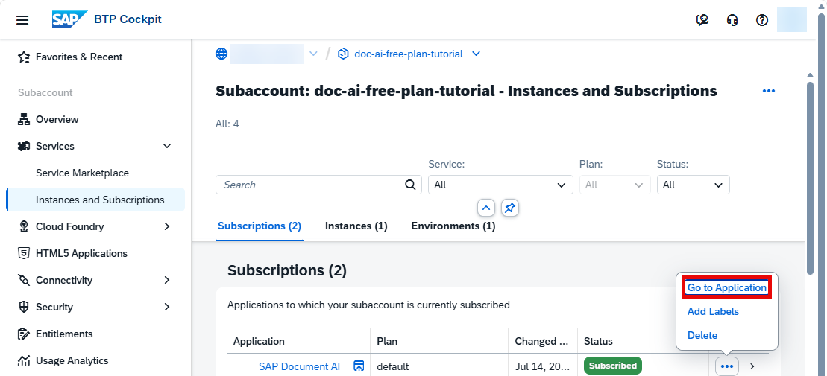Screen dimensions: 827x376
Task: Click the Security shield icon
Action: click(x=24, y=307)
